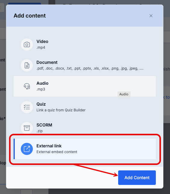The width and height of the screenshot is (170, 194).
Task: Click the Video camera icon
Action: pos(27,44)
